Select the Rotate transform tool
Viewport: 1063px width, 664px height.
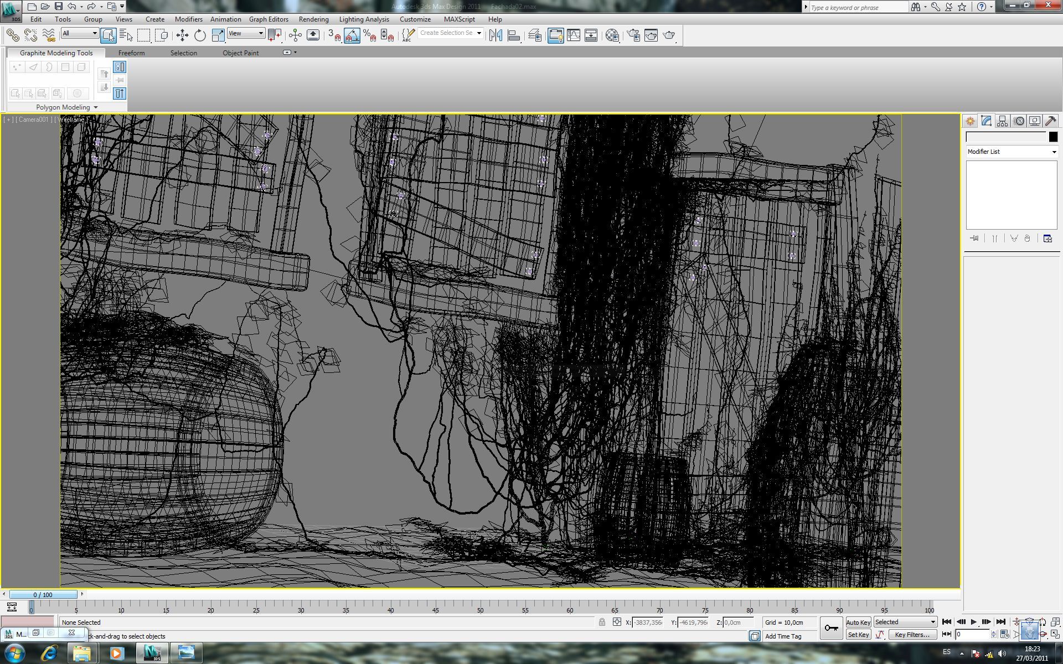pyautogui.click(x=200, y=35)
